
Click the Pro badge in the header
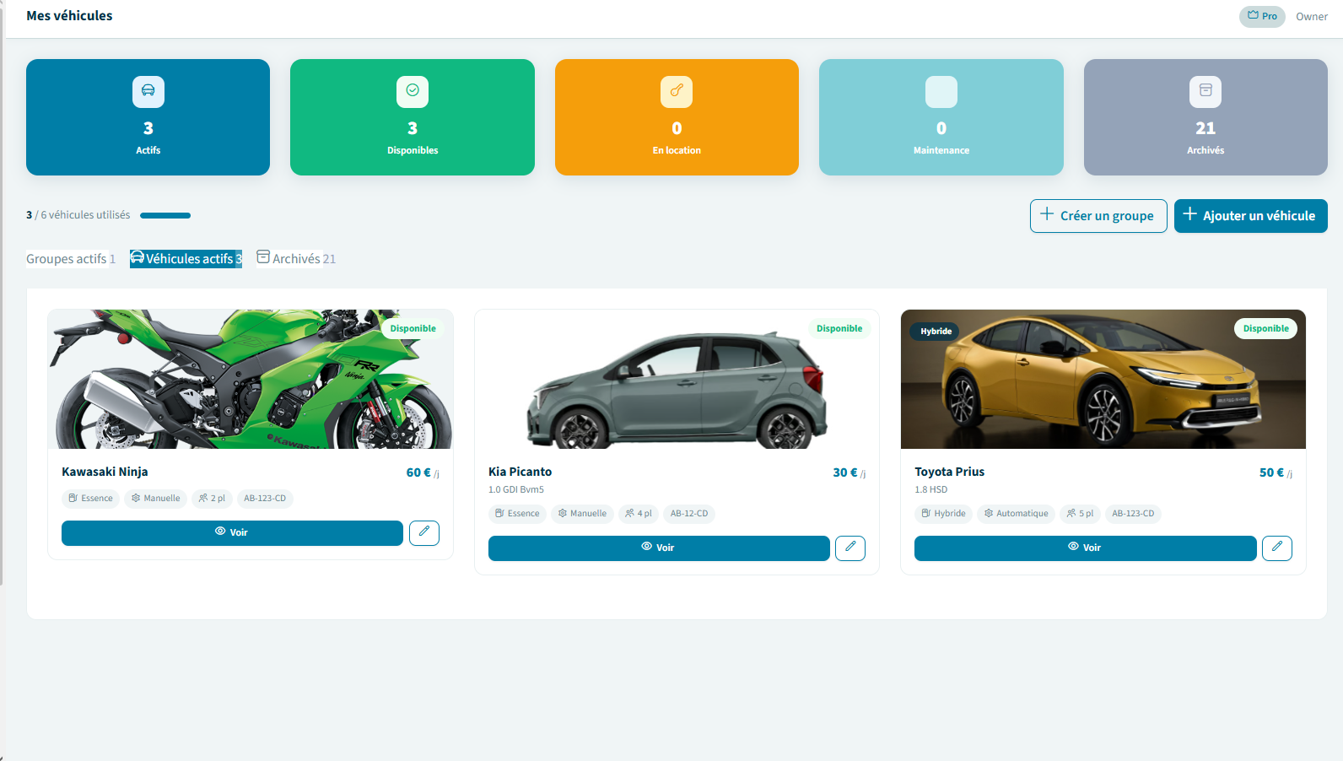[1262, 16]
